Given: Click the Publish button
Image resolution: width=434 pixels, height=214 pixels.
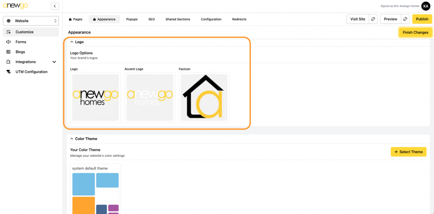Looking at the screenshot, I should 422,19.
